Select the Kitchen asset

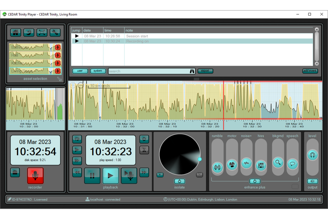(30, 63)
